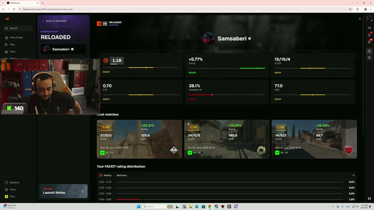Expand the tab search dropdown
This screenshot has height=210, width=374.
point(3,3)
